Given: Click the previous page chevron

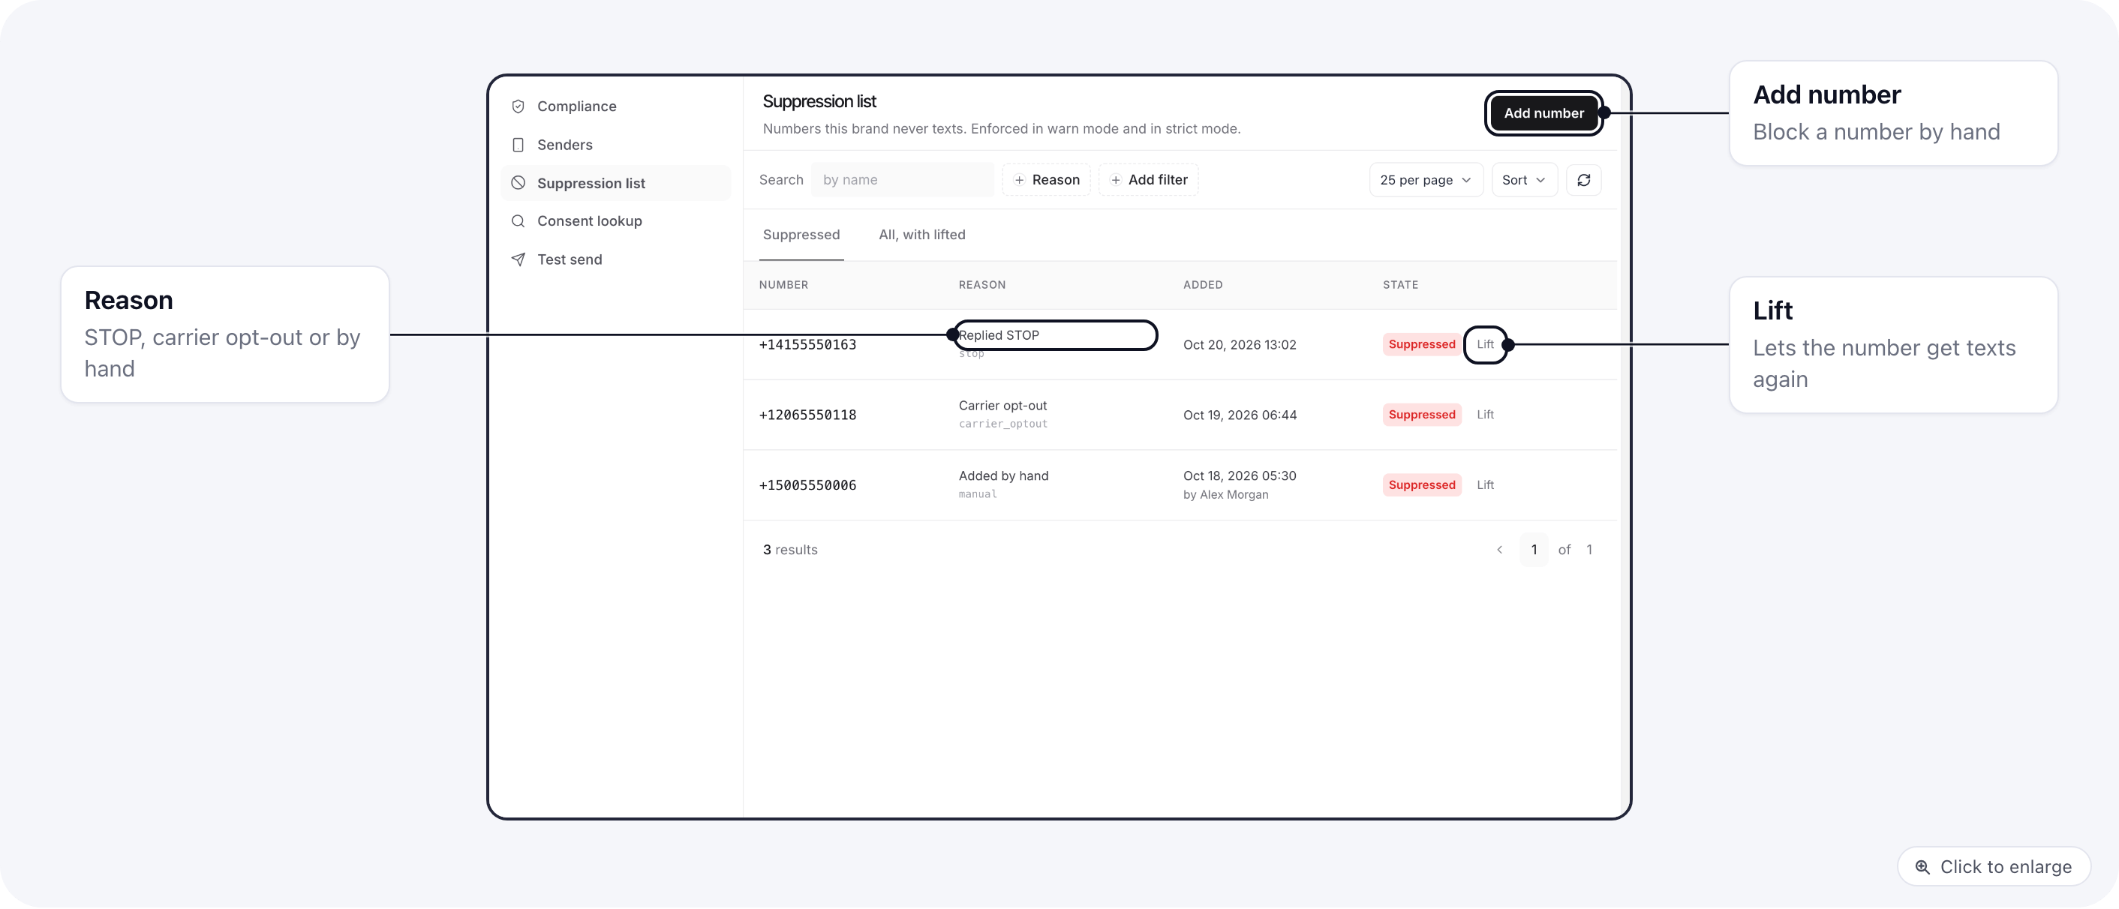Looking at the screenshot, I should pos(1500,550).
